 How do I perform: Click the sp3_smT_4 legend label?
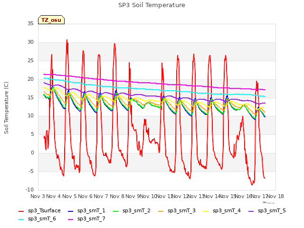pyautogui.click(x=227, y=211)
